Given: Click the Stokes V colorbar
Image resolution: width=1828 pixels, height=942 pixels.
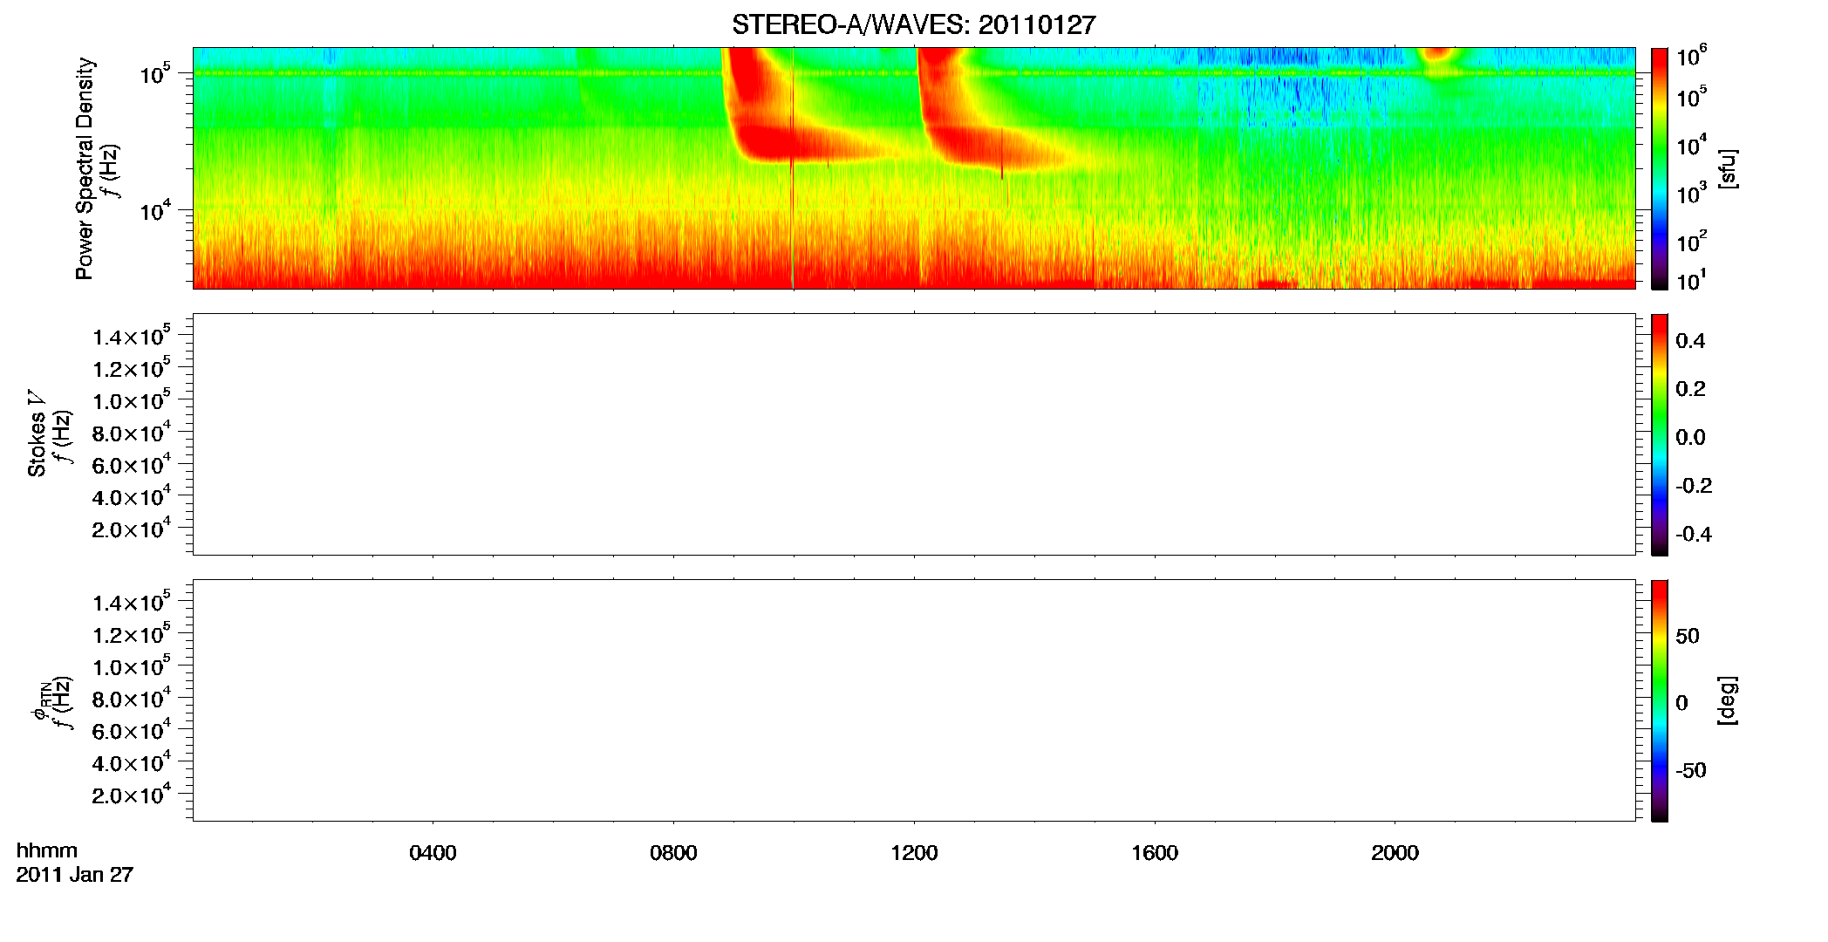Looking at the screenshot, I should click(1660, 434).
